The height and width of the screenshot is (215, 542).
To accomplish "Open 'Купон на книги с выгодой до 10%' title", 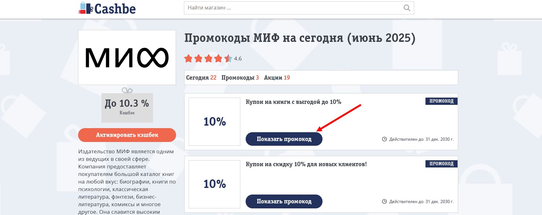I will 294,102.
